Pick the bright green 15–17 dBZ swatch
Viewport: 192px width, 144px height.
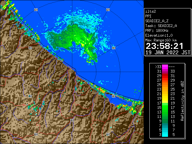(x=165, y=107)
